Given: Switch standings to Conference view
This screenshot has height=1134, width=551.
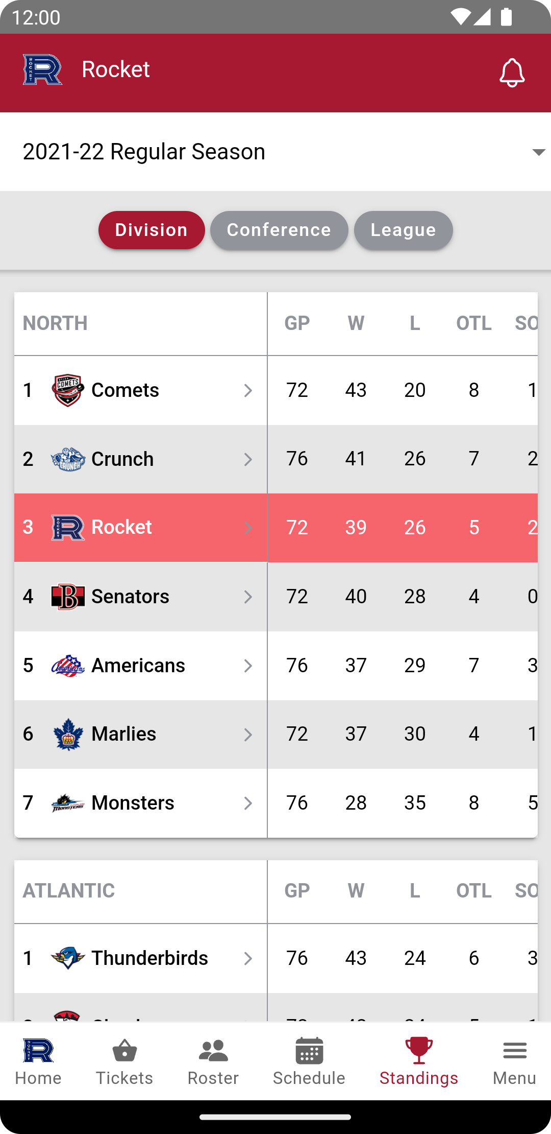Looking at the screenshot, I should click(279, 230).
